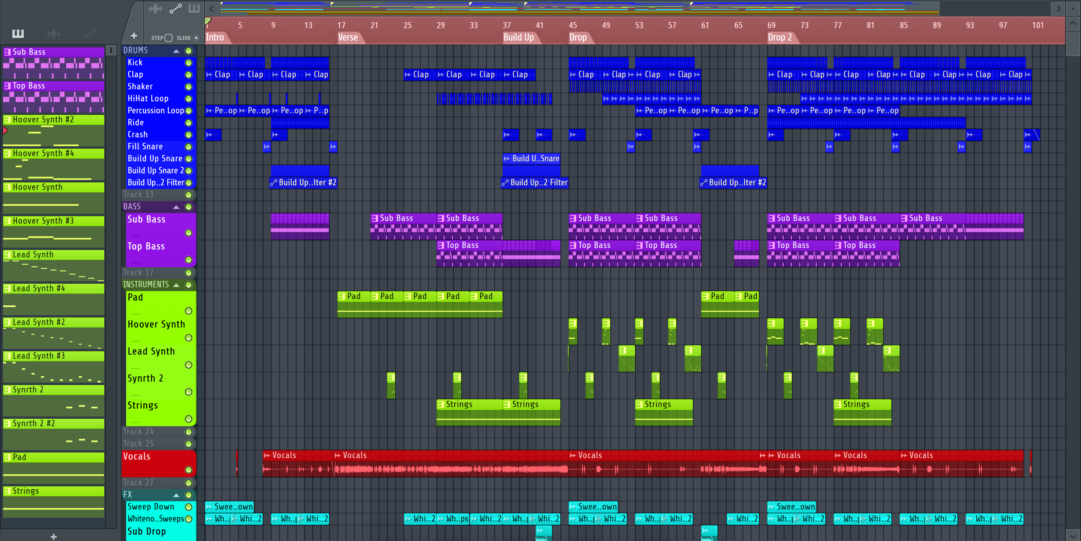Screen dimensions: 1081x541
Task: Click the pattern icon beside Hoover Synth #4
Action: point(7,153)
